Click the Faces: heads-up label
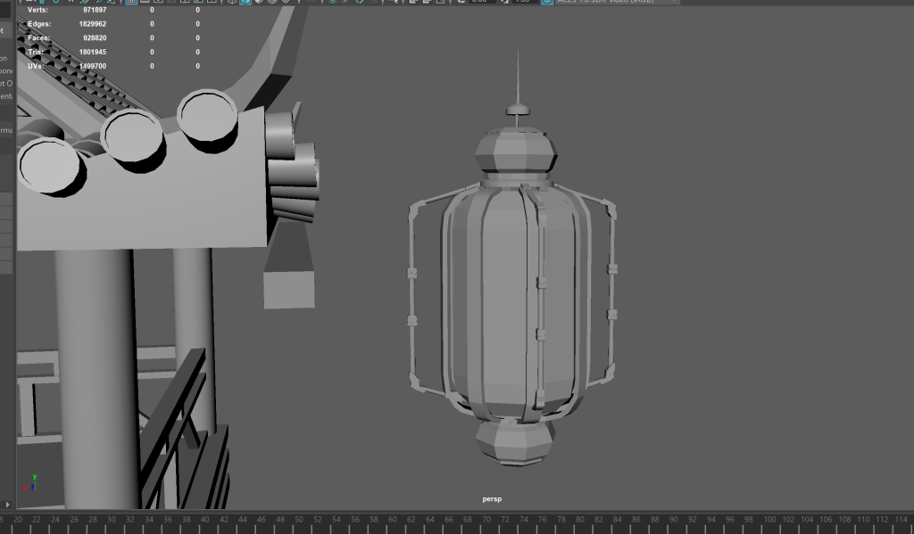The height and width of the screenshot is (534, 914). 39,37
